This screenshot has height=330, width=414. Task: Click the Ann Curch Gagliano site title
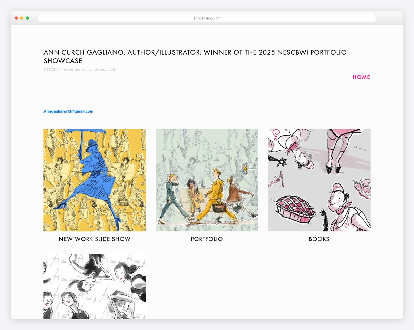tap(195, 57)
